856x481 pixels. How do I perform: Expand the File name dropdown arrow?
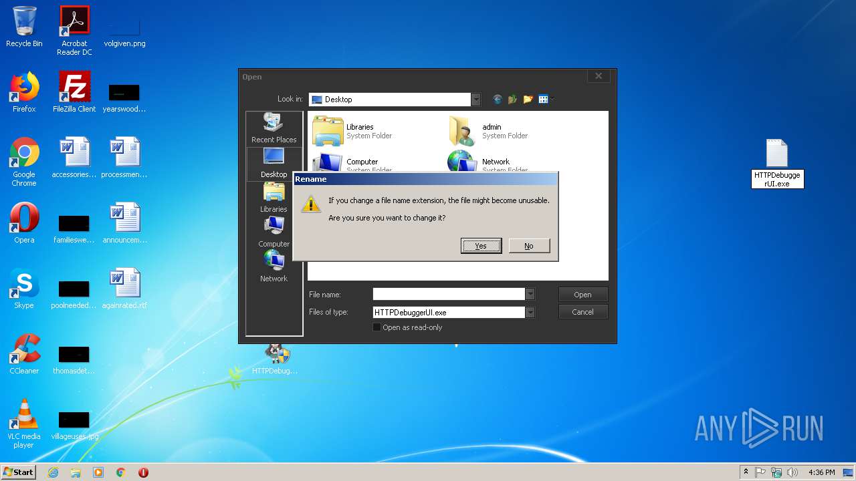[x=530, y=295]
